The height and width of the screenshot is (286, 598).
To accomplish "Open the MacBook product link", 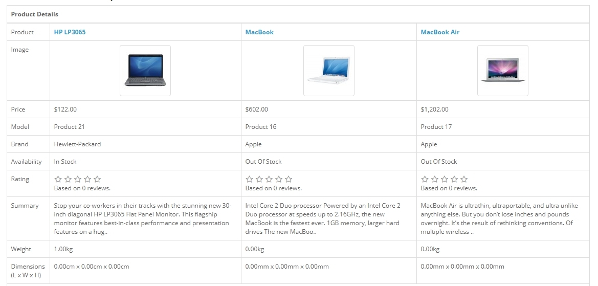I will point(259,32).
